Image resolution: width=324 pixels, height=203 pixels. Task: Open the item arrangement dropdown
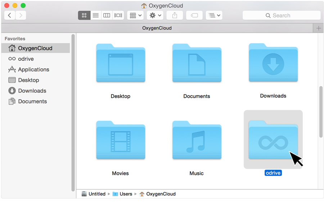tap(135, 15)
